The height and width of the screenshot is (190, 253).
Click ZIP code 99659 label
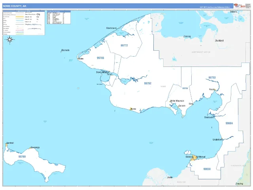[x=207, y=169]
